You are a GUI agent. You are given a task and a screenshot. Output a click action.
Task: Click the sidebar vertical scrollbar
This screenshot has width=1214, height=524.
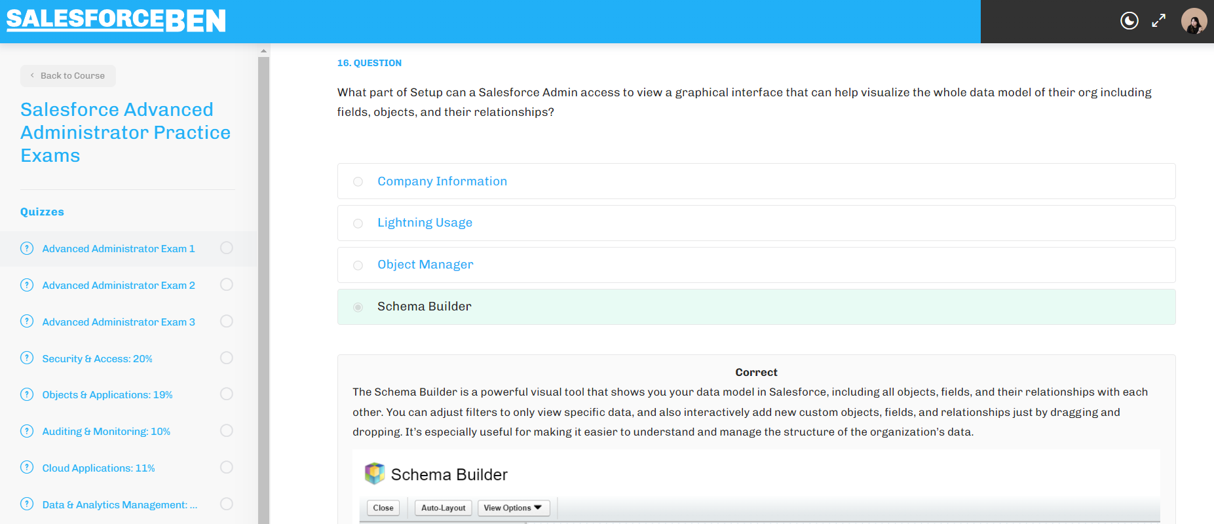coord(263,290)
